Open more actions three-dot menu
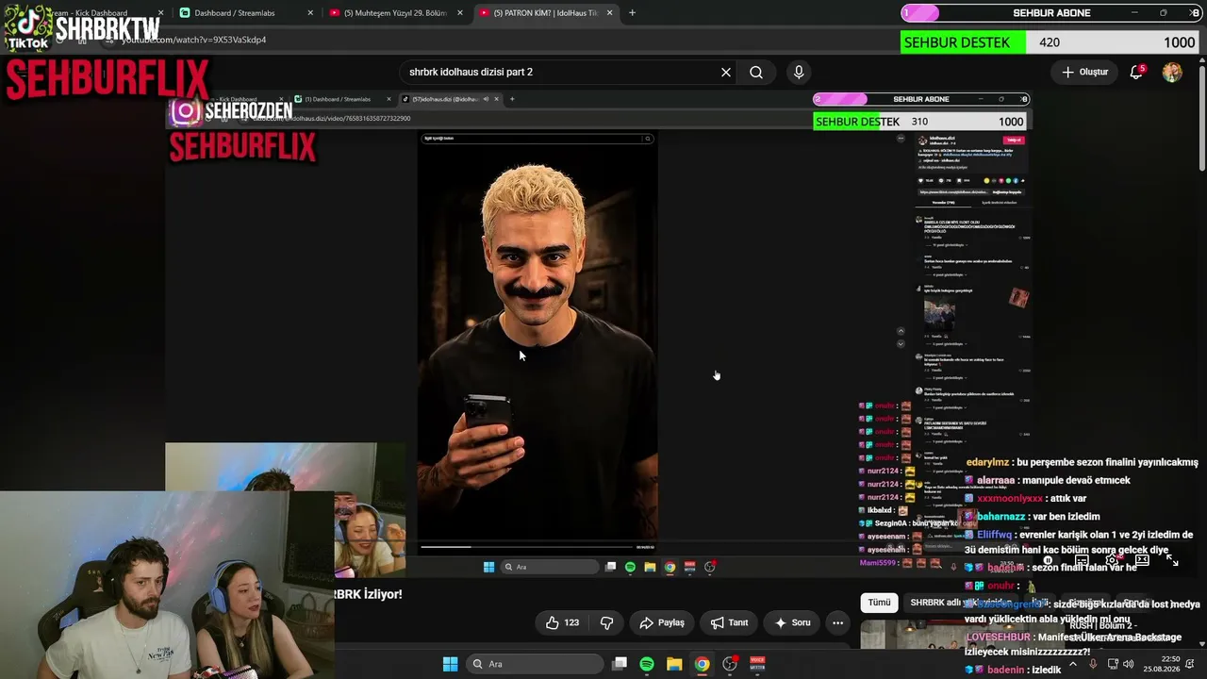Image resolution: width=1207 pixels, height=679 pixels. coord(837,622)
